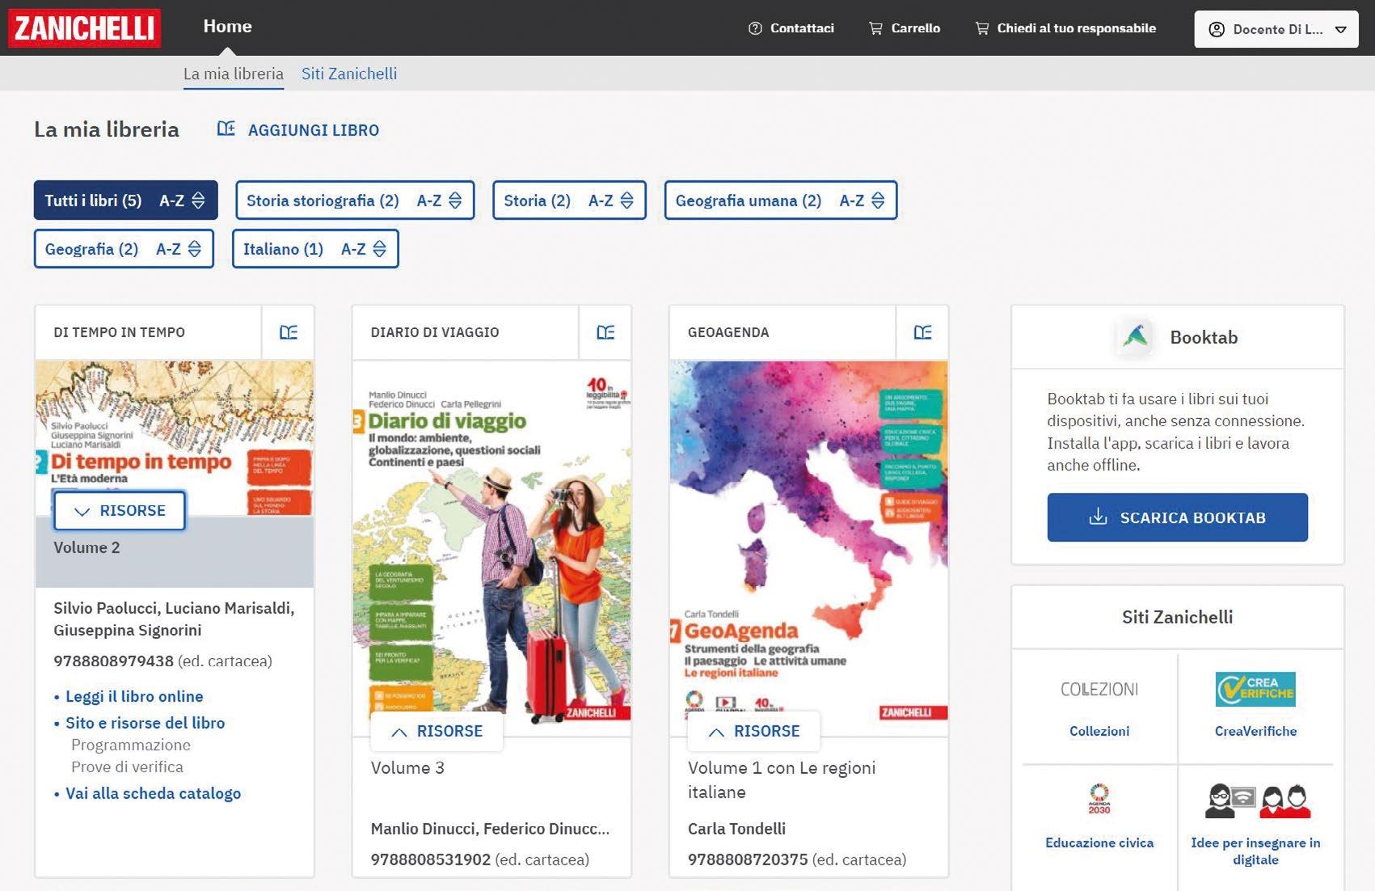Expand the Docente Di L... account dropdown

(x=1276, y=29)
